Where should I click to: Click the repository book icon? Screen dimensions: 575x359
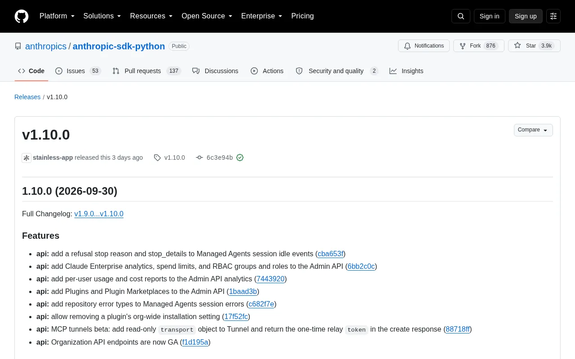(x=18, y=46)
